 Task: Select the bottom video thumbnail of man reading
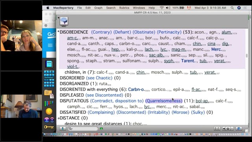[x=21, y=106]
